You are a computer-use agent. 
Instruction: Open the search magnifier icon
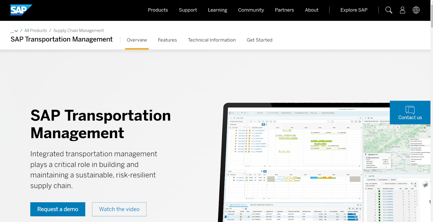pos(389,10)
